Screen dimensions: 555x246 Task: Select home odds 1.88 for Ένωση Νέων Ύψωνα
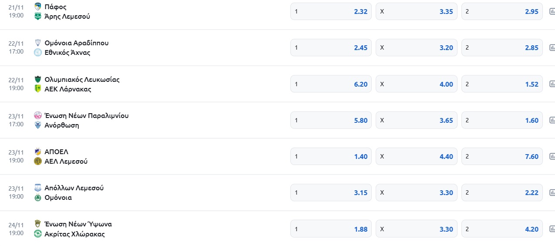click(x=331, y=229)
